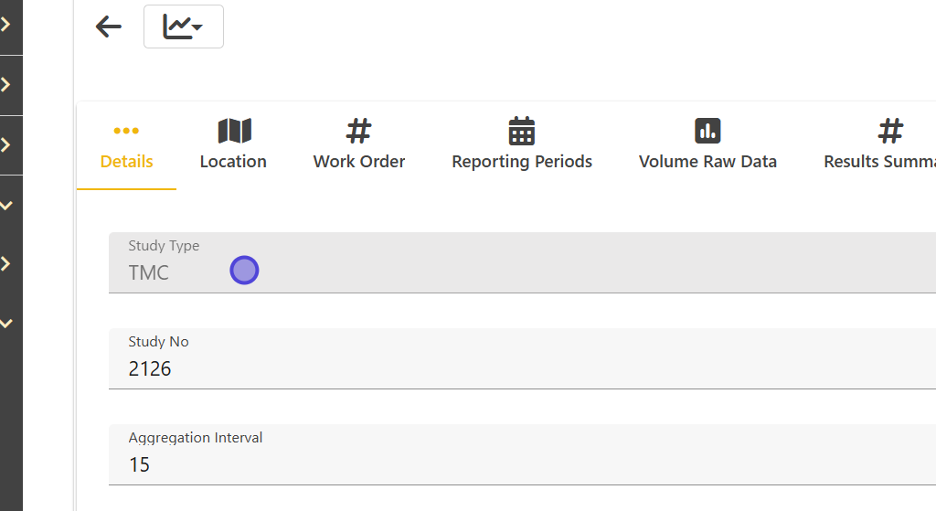This screenshot has width=936, height=511.
Task: Switch to the Location tab label
Action: pos(233,162)
